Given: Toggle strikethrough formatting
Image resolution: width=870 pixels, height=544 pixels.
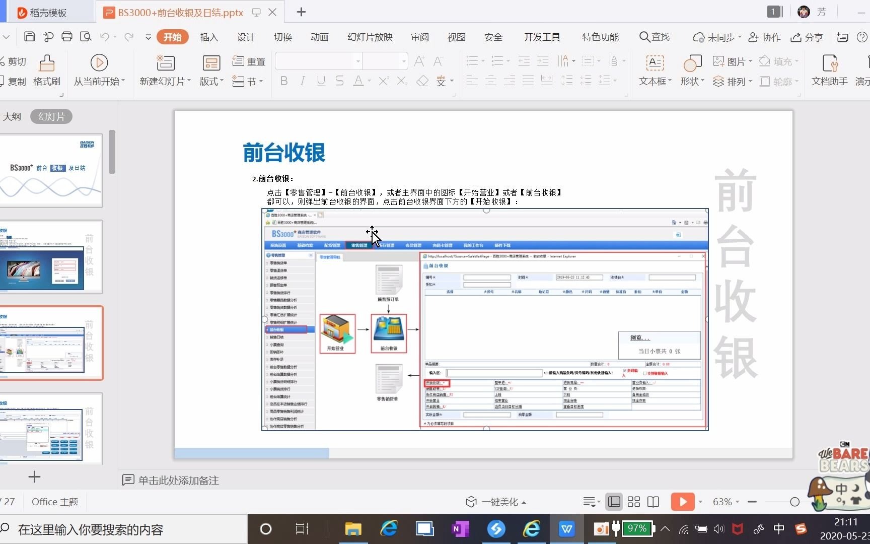Looking at the screenshot, I should click(340, 81).
